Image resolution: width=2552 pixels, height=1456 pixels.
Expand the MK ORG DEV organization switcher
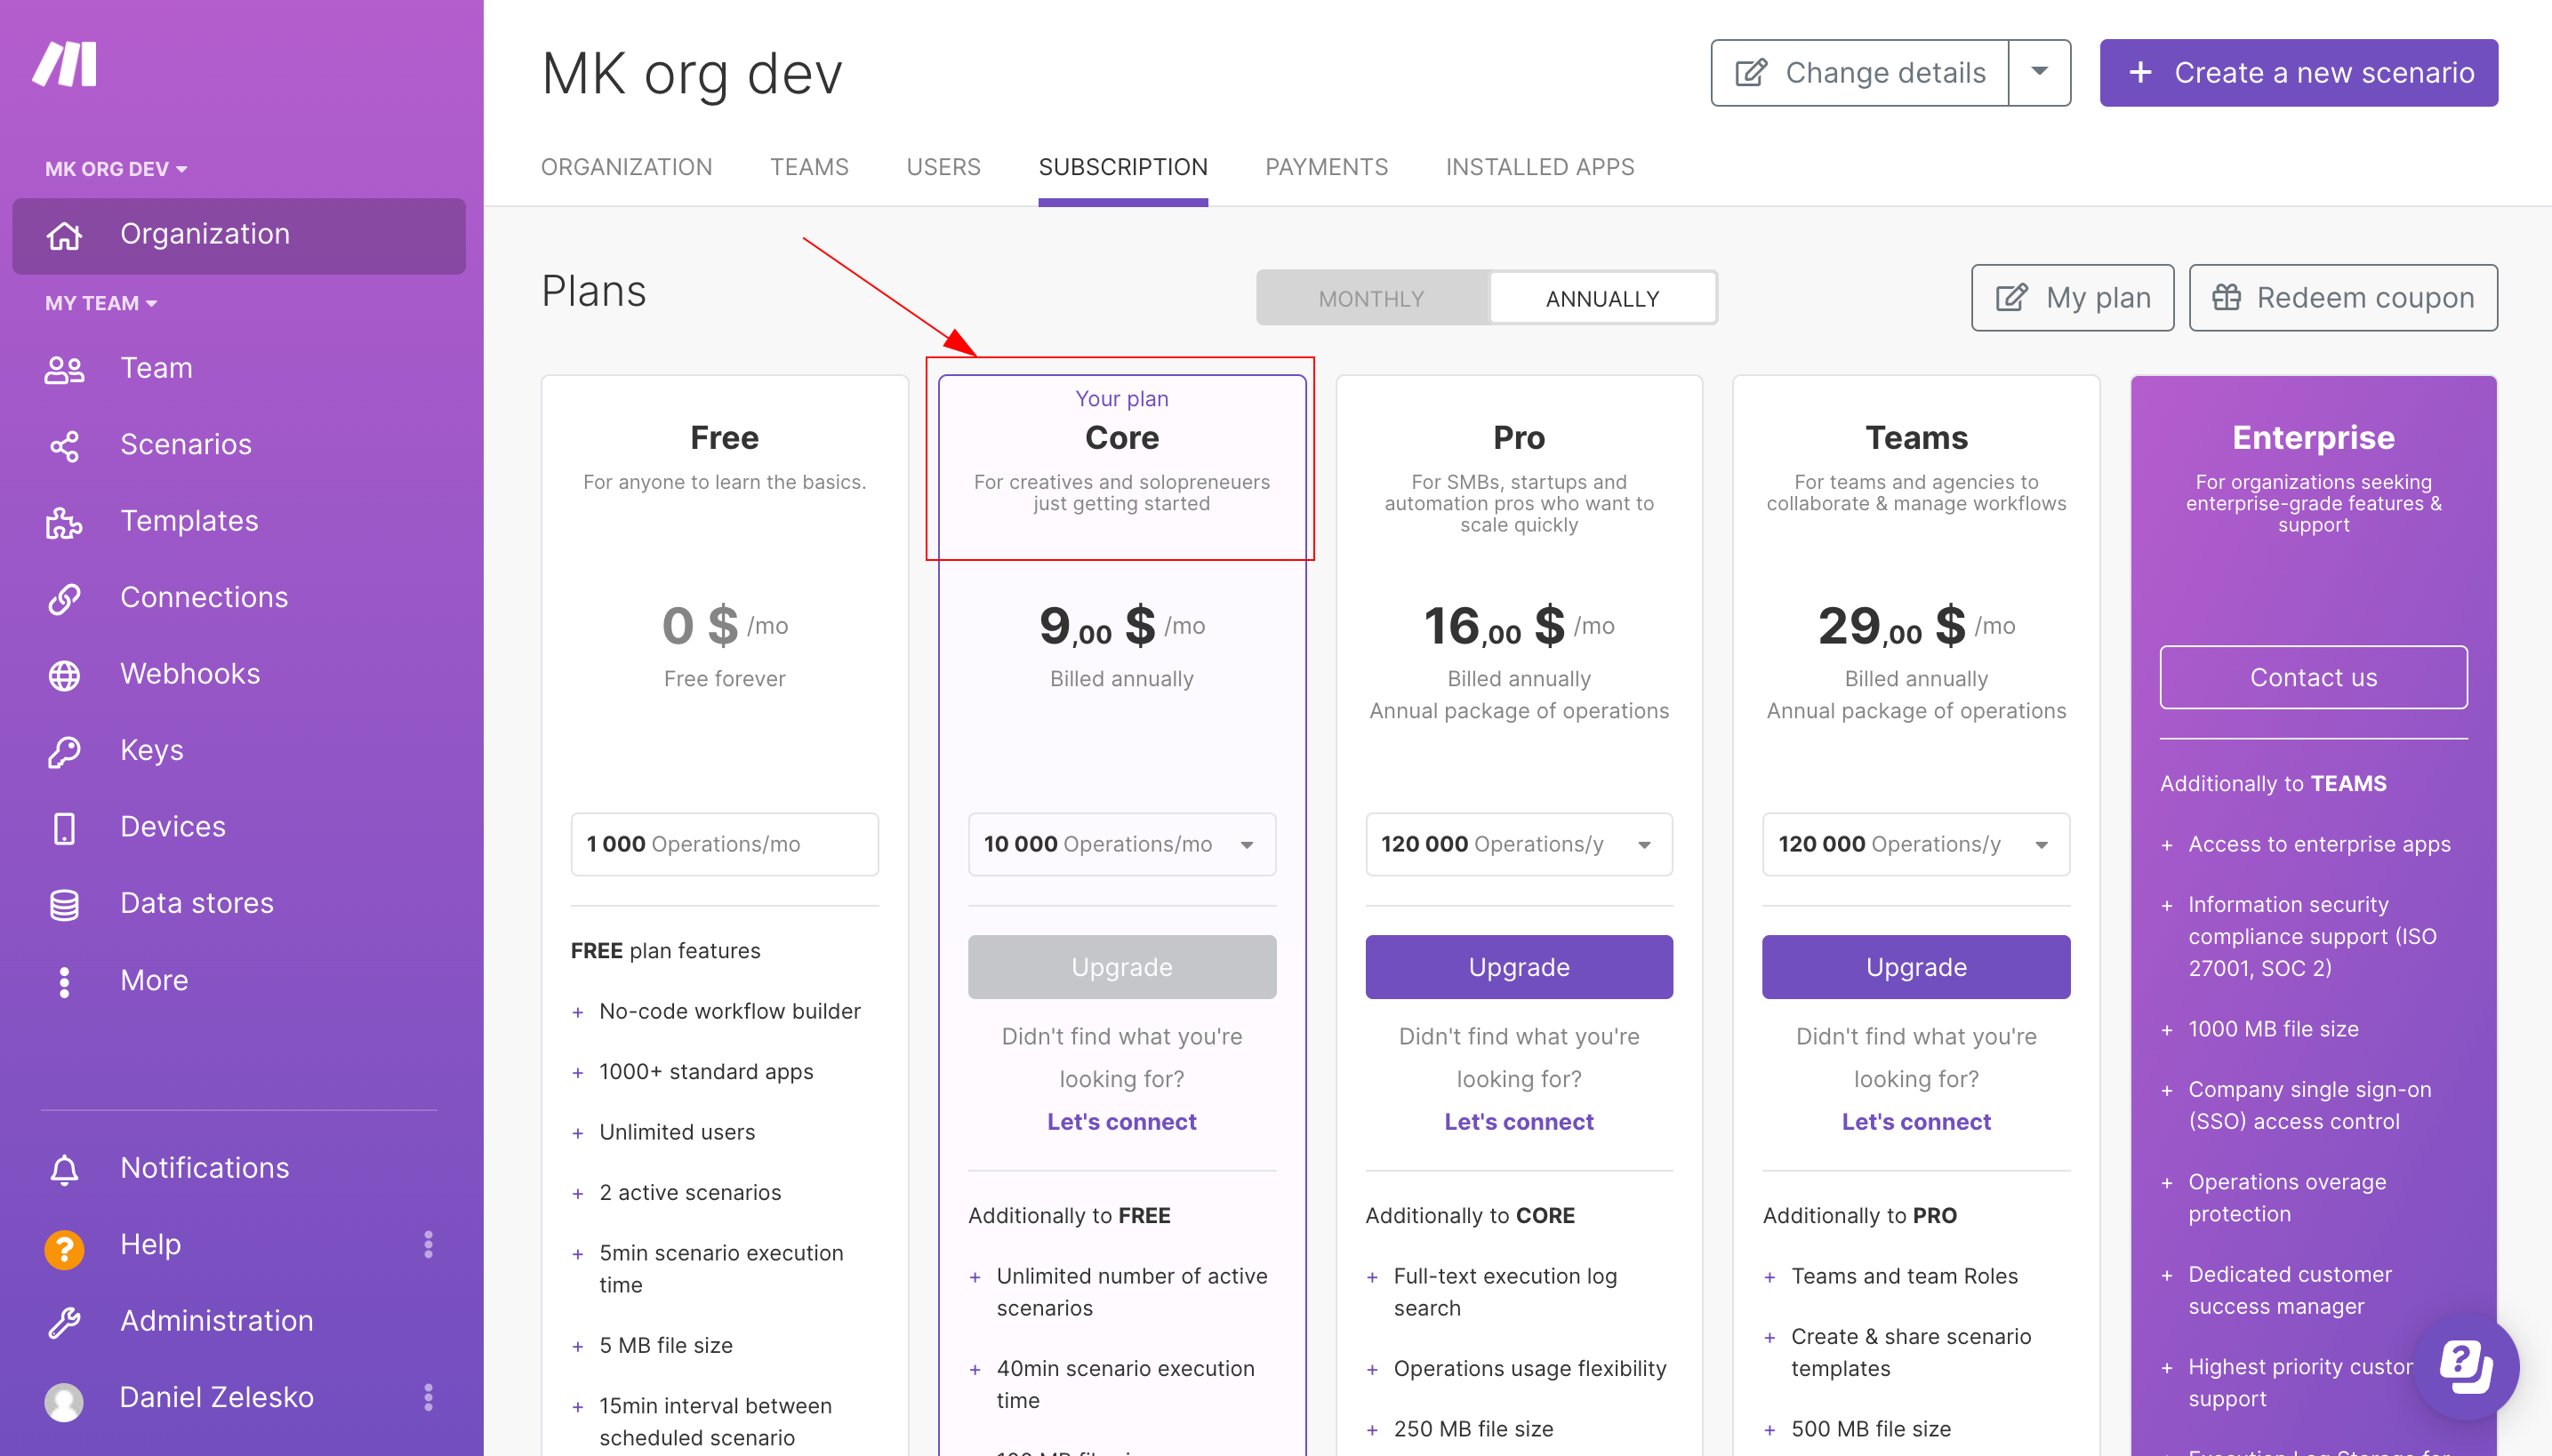click(x=116, y=169)
